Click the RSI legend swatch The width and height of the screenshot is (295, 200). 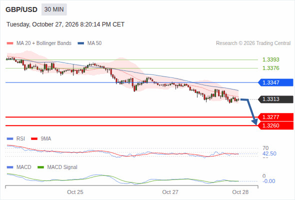pyautogui.click(x=10, y=139)
